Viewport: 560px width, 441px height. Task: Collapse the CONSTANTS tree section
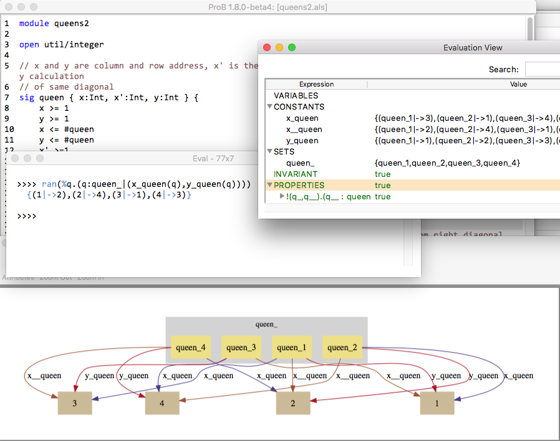click(269, 107)
